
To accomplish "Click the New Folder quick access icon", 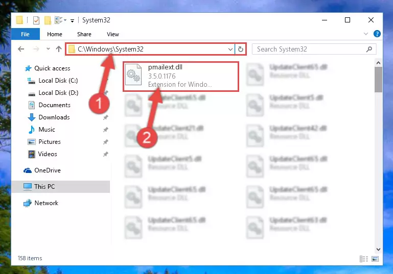I will pos(48,20).
